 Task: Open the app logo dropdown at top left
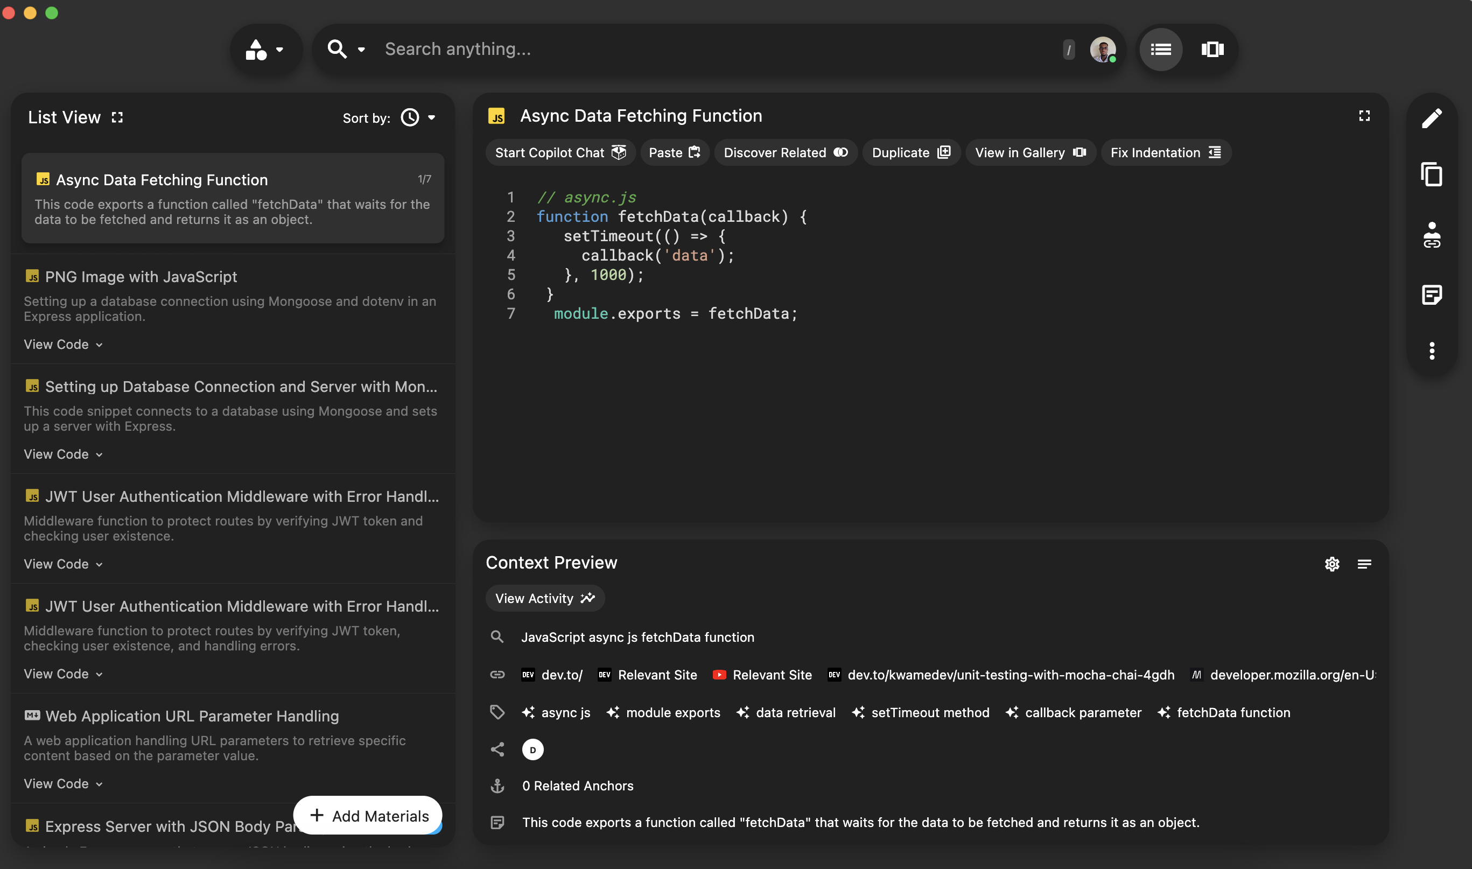coord(265,49)
